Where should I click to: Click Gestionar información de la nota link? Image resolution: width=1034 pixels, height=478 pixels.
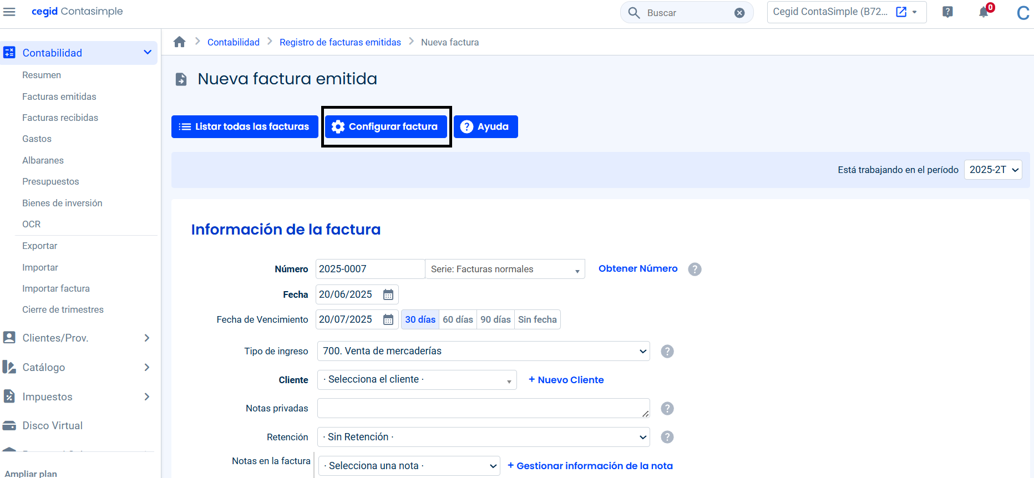[x=590, y=466]
